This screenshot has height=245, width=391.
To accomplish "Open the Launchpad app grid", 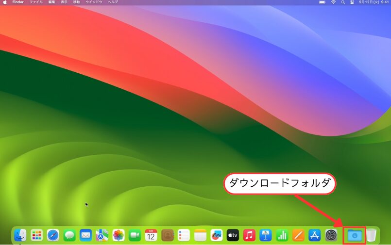I will point(37,235).
